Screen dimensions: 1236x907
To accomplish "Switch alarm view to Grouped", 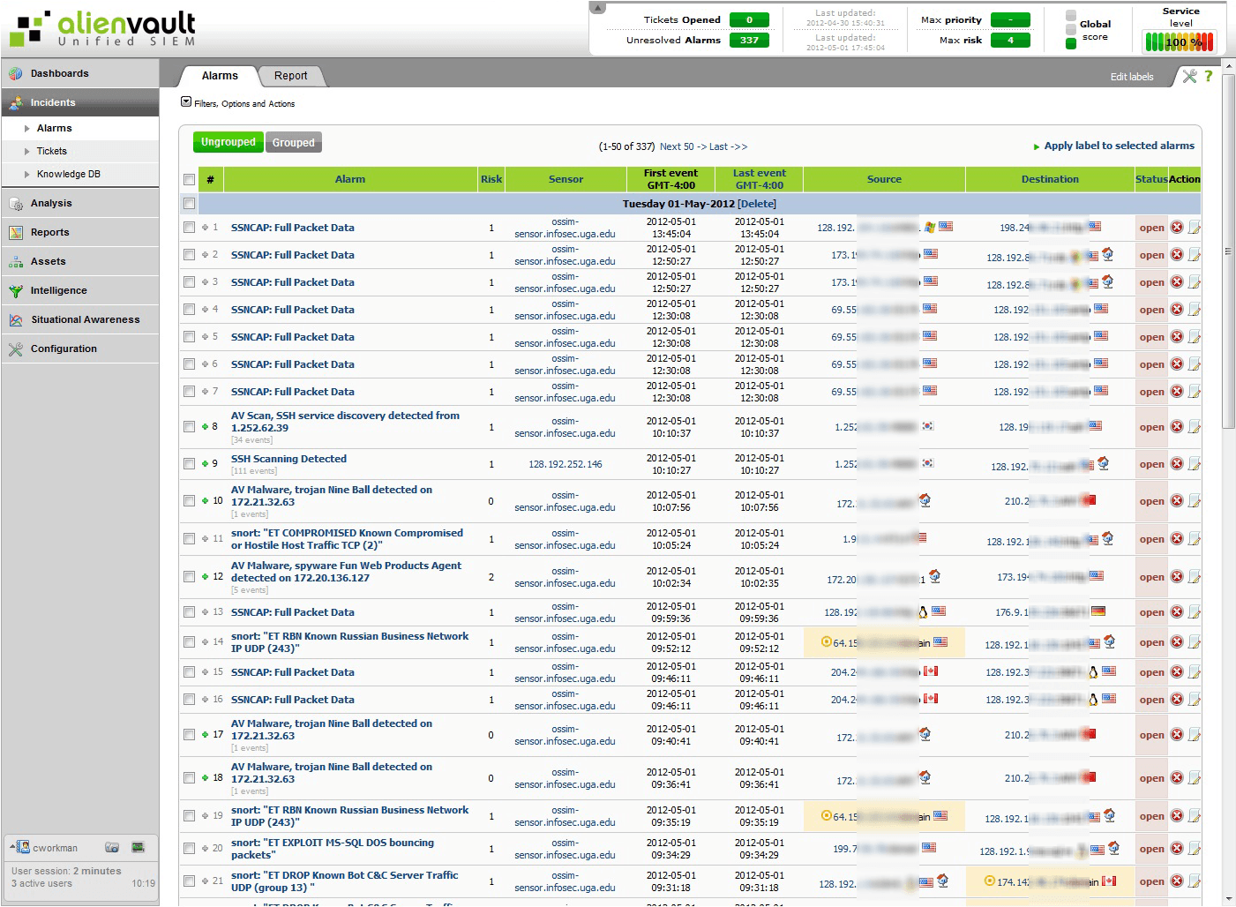I will tap(293, 142).
